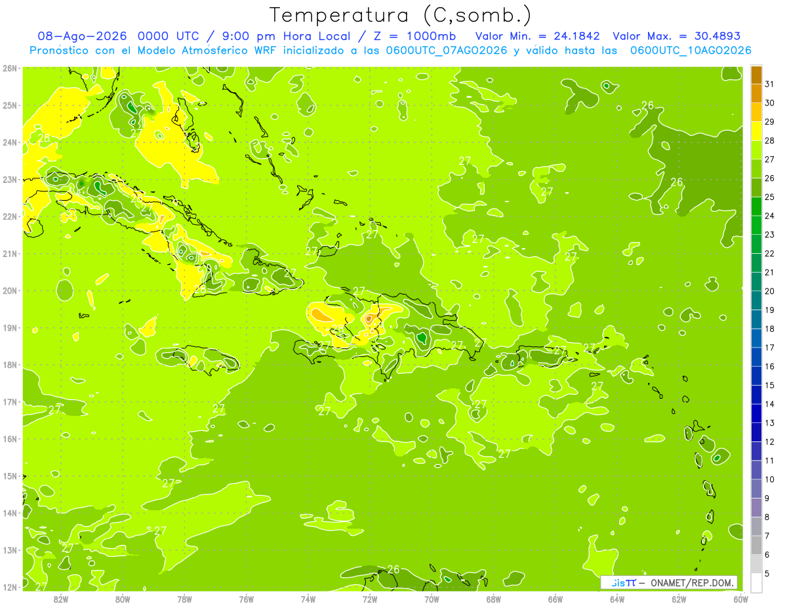Click the green legend swatch between 26 and 27
This screenshot has width=787, height=608.
(x=756, y=169)
